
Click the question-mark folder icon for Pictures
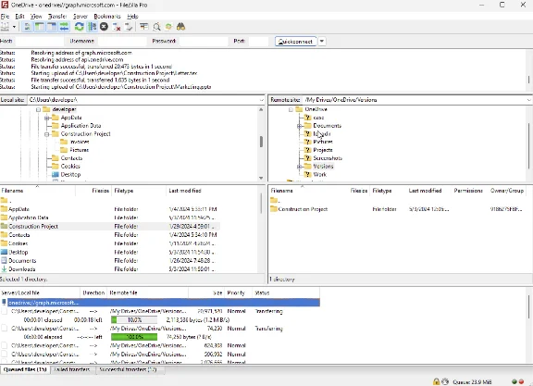307,142
